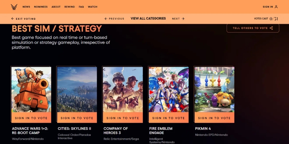Open the Rewind section
Viewport: 289px width, 144px height.
click(x=70, y=7)
